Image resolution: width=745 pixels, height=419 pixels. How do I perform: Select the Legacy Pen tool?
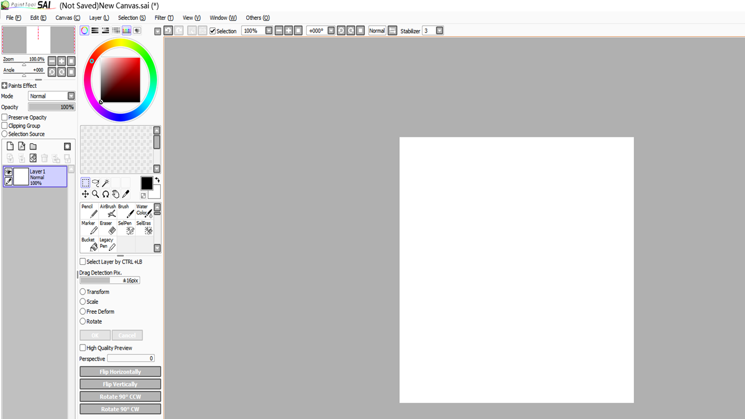pyautogui.click(x=107, y=243)
